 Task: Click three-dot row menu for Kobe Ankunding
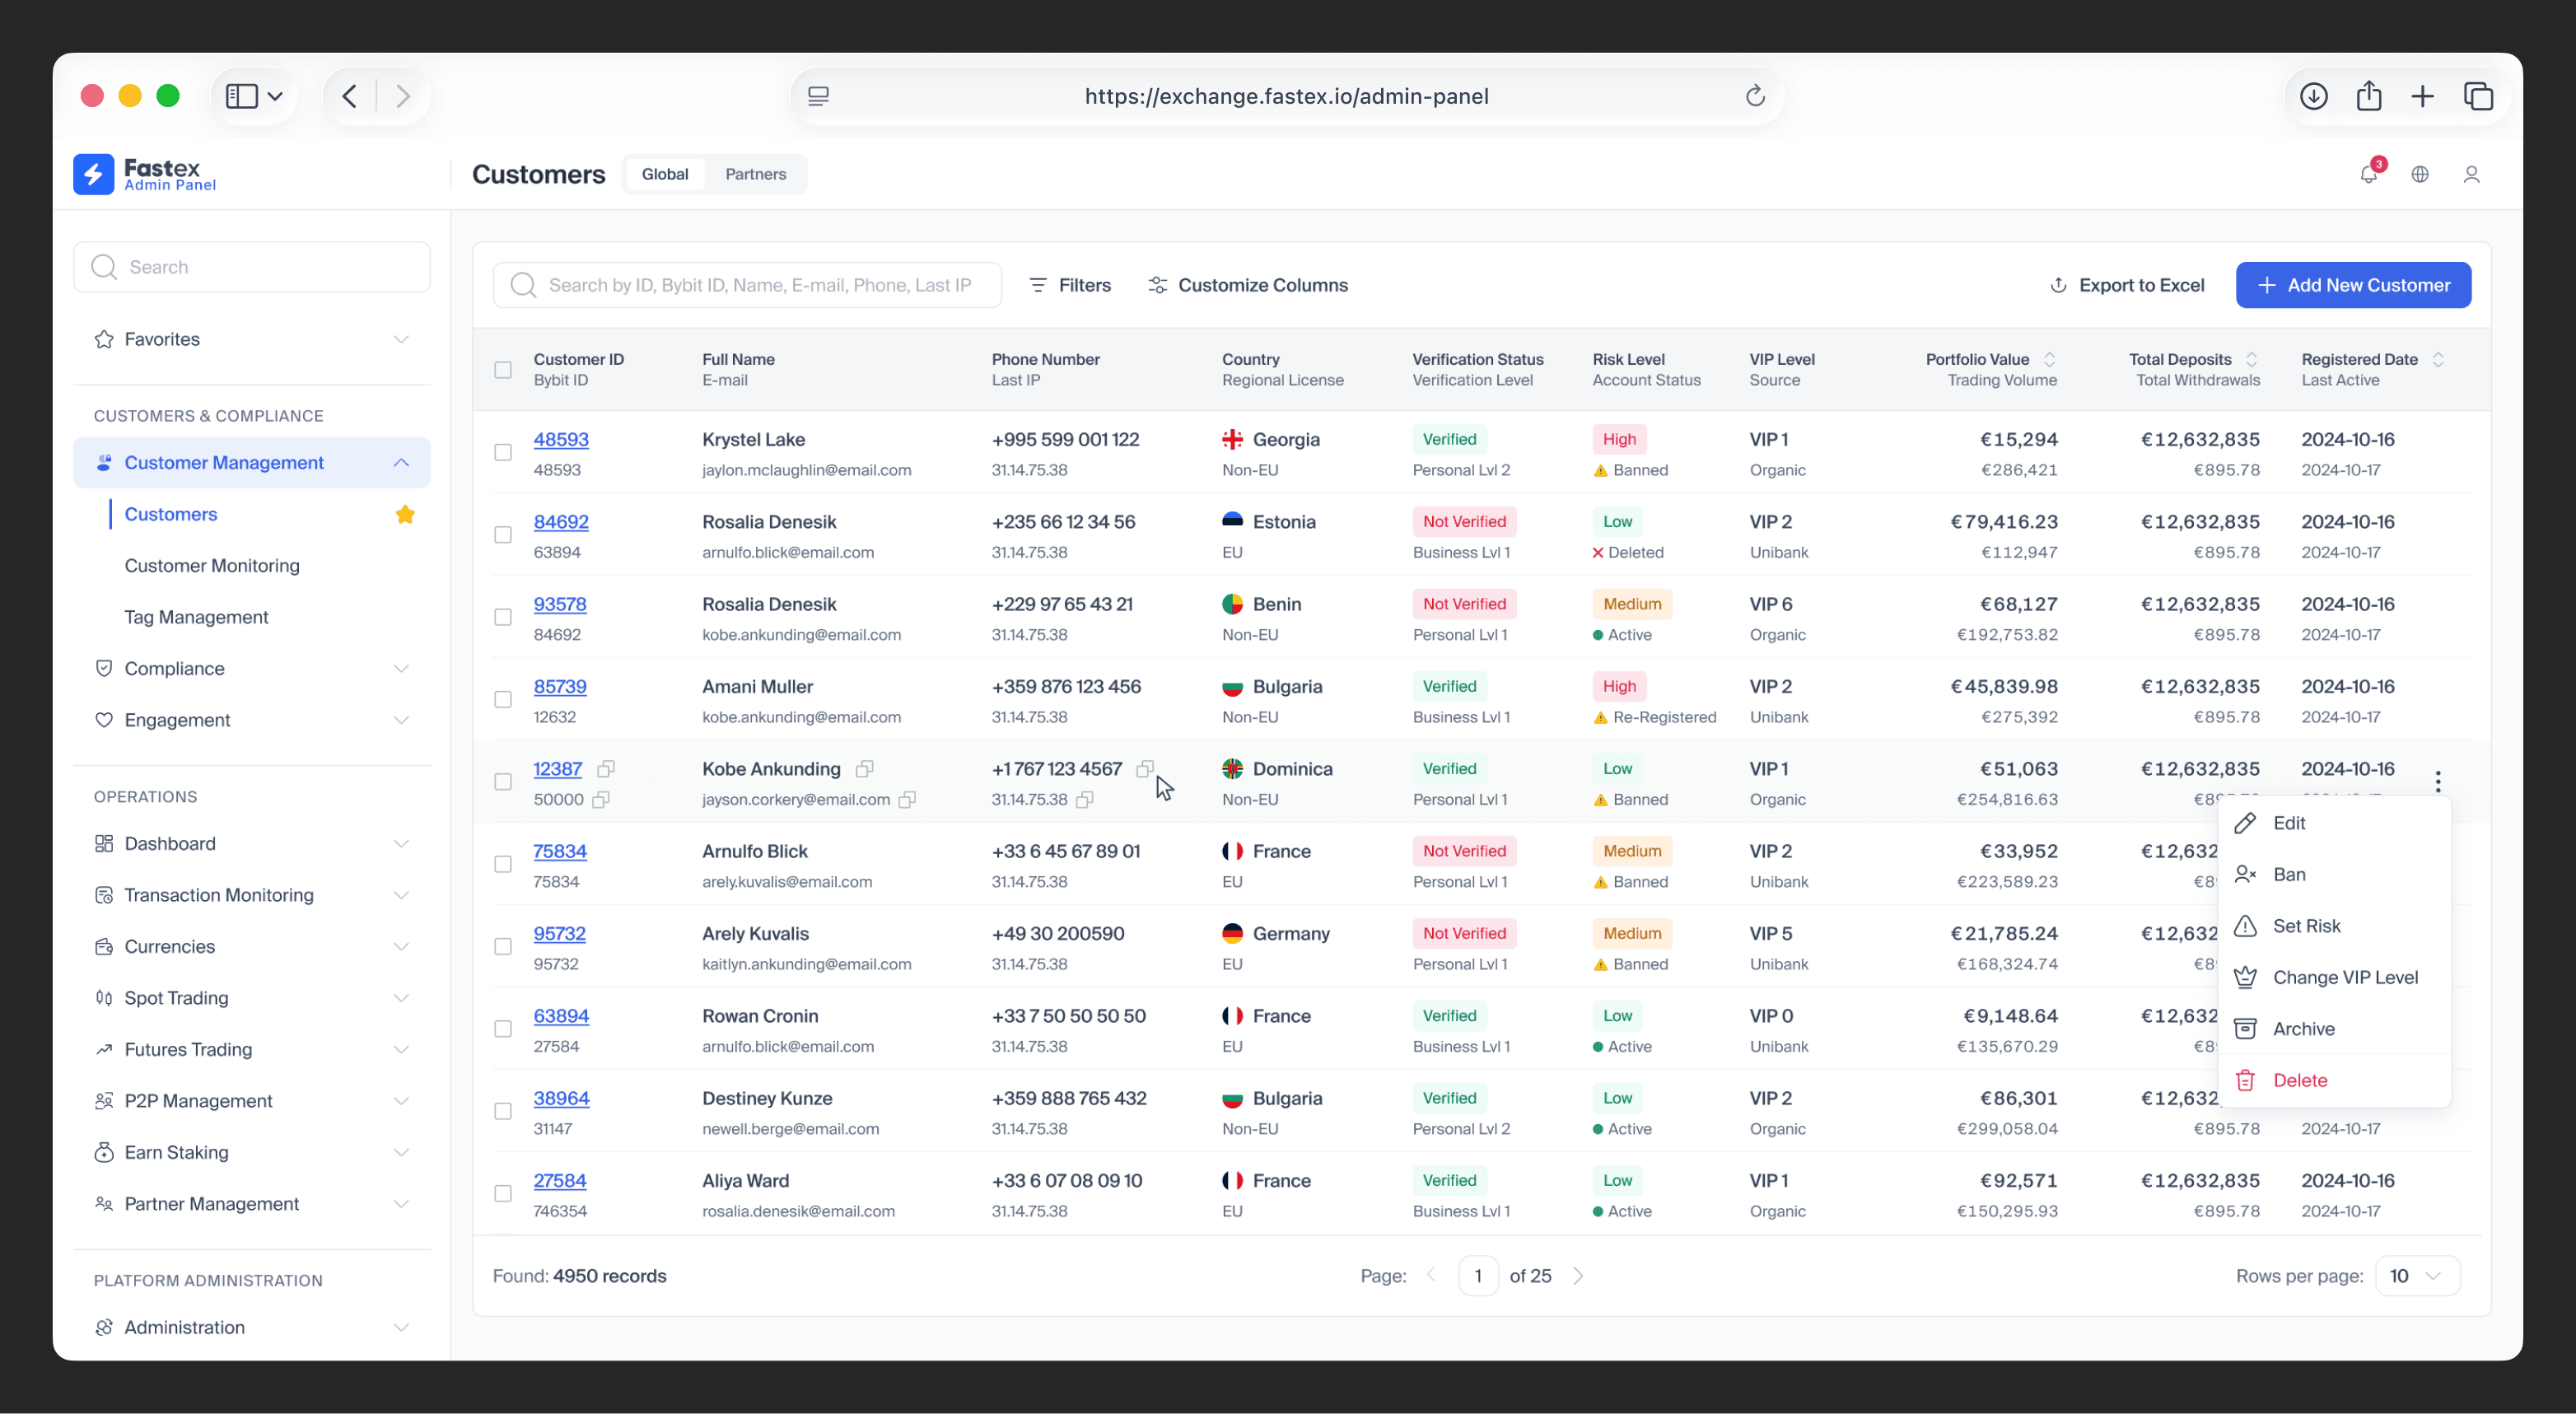click(x=2438, y=781)
